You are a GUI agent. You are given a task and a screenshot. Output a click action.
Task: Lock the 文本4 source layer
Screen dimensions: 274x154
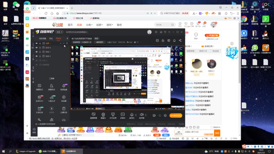coord(40,47)
